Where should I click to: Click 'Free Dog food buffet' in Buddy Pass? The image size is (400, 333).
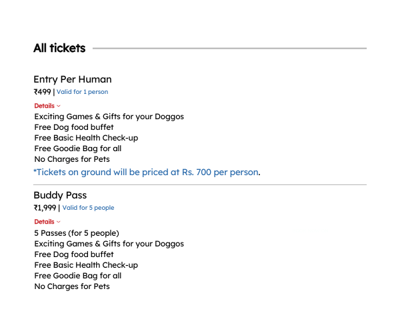pos(74,254)
